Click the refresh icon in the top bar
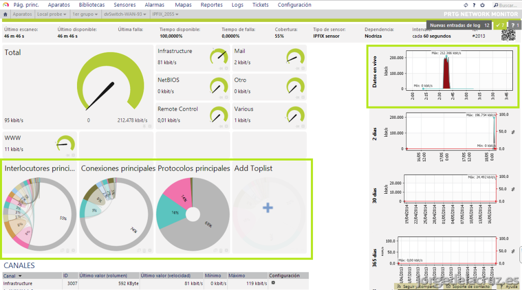The height and width of the screenshot is (290, 522). click(466, 5)
